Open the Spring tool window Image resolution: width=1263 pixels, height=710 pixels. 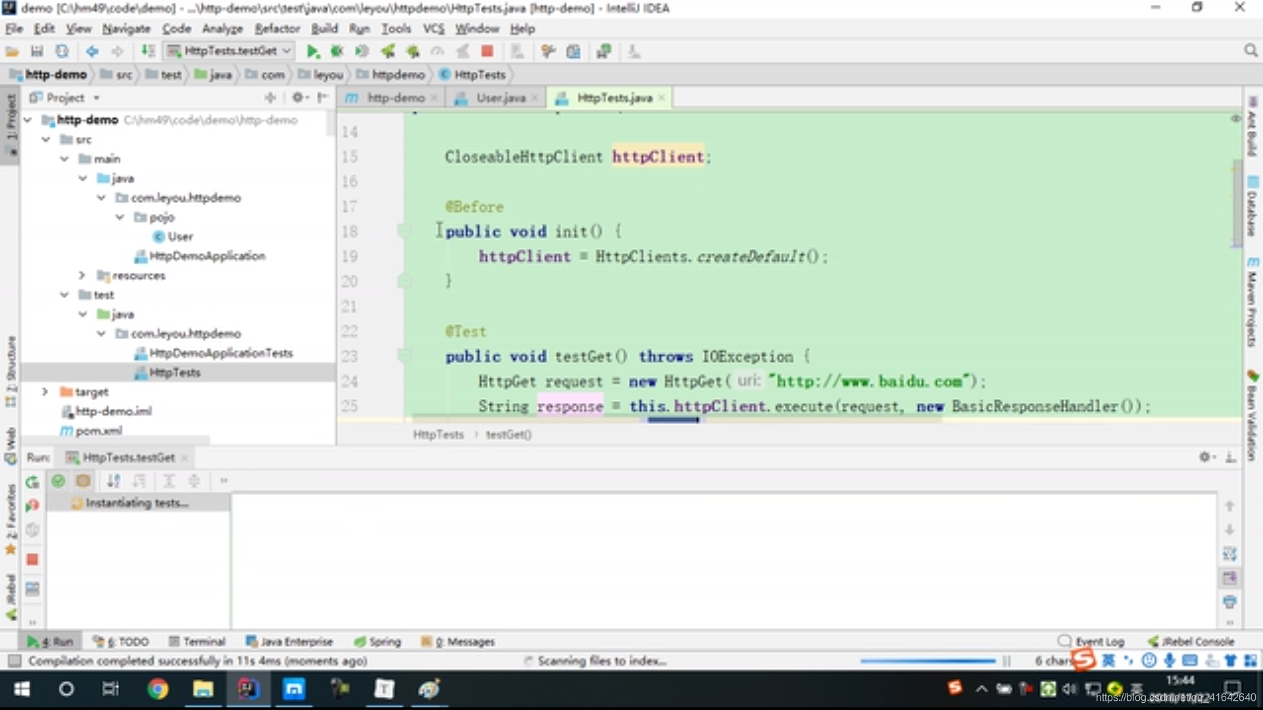[378, 642]
